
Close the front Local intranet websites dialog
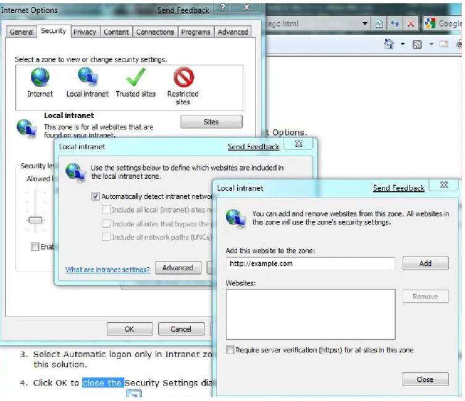[x=444, y=185]
